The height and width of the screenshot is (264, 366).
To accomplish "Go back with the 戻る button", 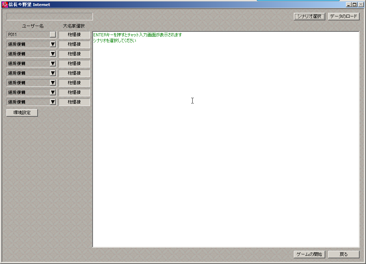I will coord(343,254).
